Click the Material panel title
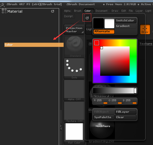This screenshot has width=153, height=145. (15, 11)
